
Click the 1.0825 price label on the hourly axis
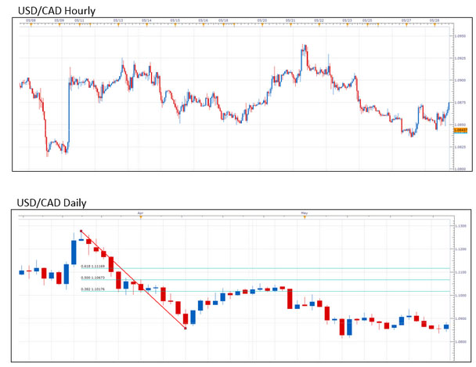click(x=460, y=147)
